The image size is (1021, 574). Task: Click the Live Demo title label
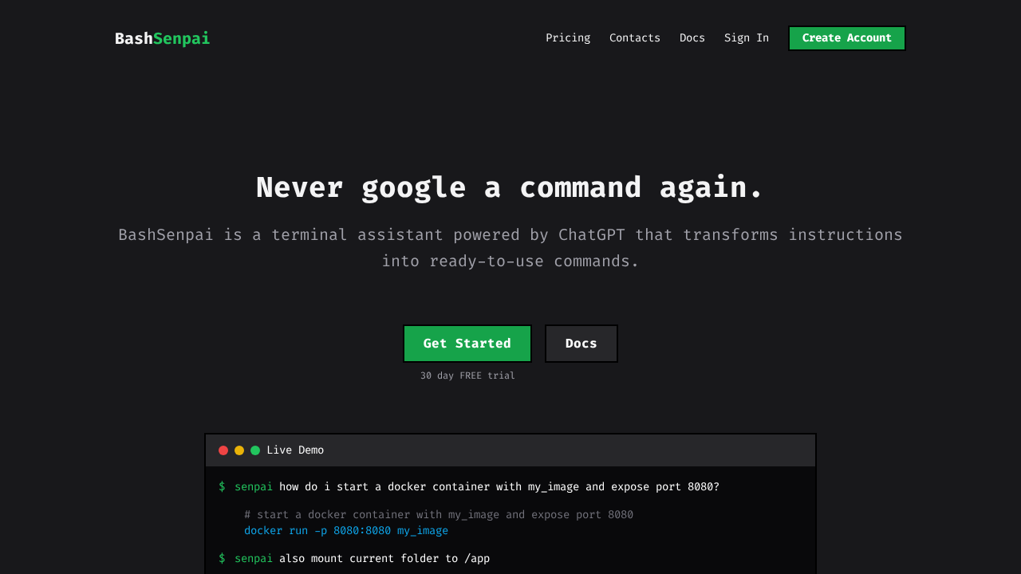click(x=295, y=450)
